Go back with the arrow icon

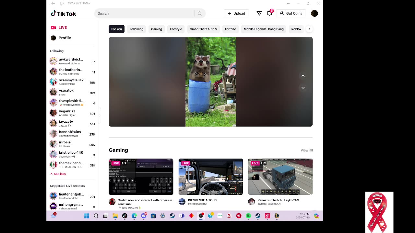(x=53, y=3)
